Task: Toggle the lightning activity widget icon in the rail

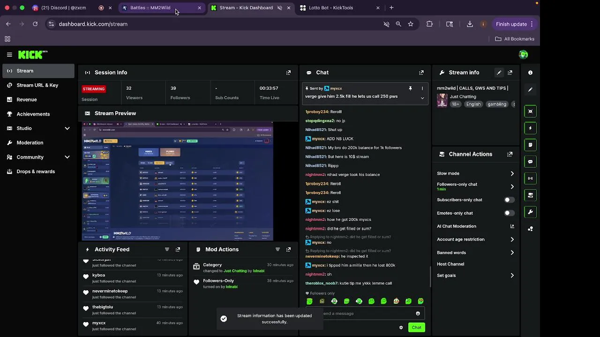Action: pos(530,128)
